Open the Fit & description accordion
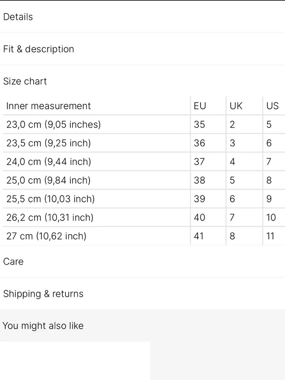 (142, 49)
